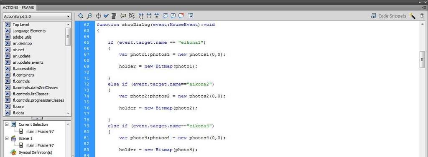Collapse the Scene 1 node

point(7,139)
